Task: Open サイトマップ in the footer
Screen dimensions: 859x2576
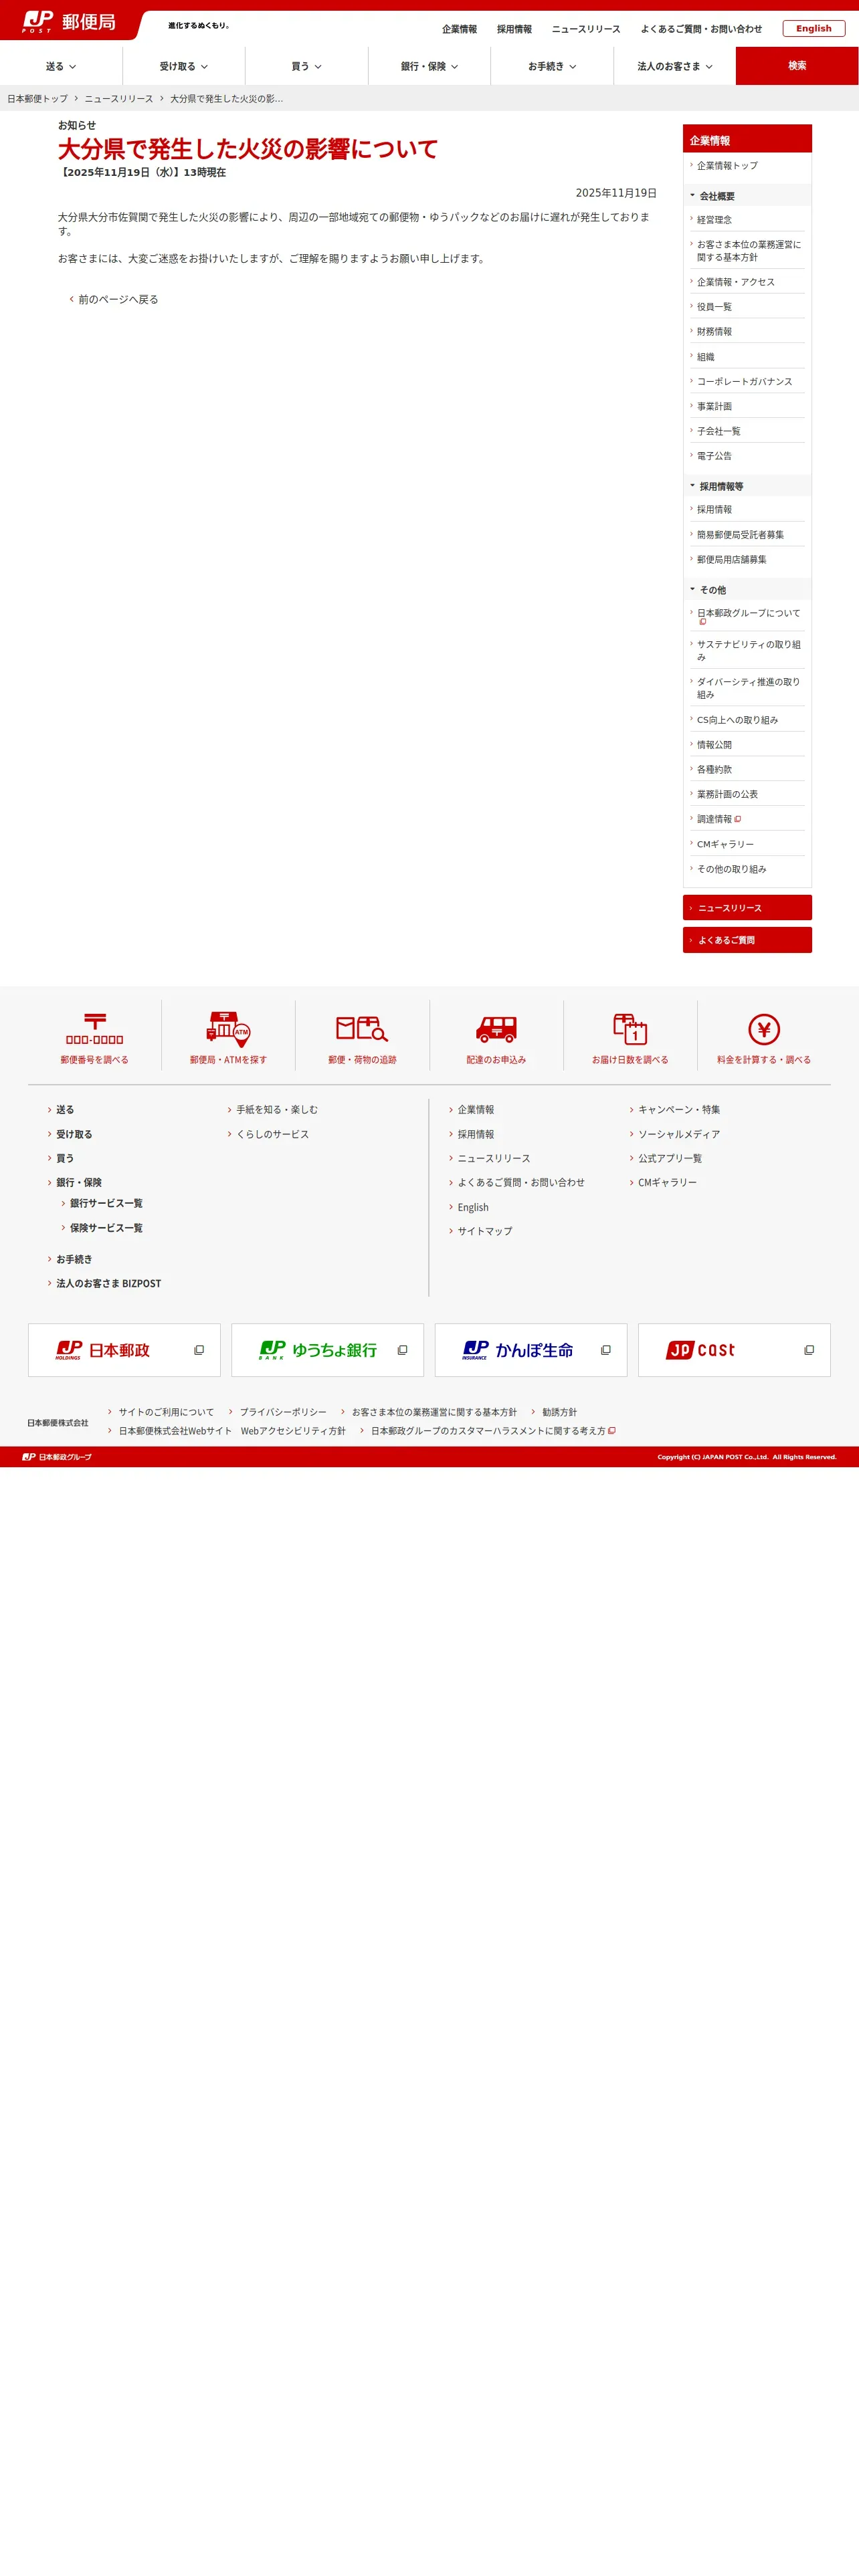Action: [x=485, y=1231]
